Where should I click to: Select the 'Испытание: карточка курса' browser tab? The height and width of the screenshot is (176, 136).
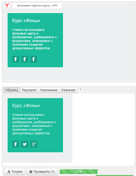click(37, 6)
